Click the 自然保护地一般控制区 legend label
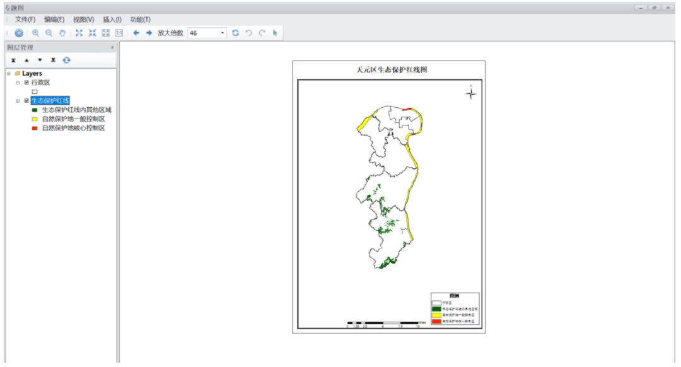 pyautogui.click(x=73, y=119)
